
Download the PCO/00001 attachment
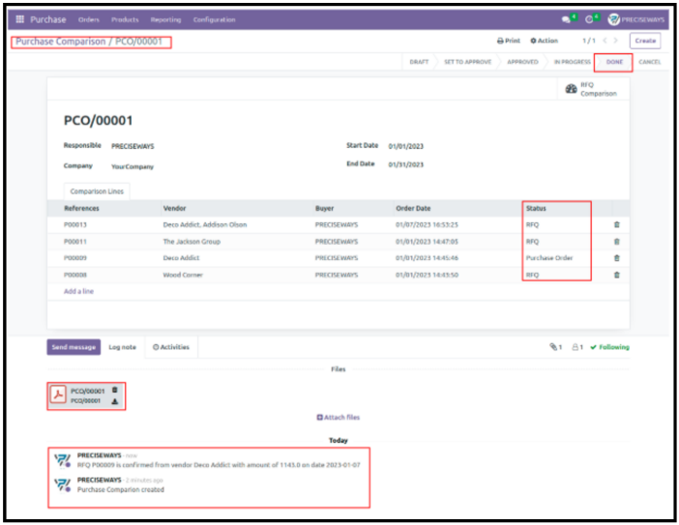pyautogui.click(x=115, y=400)
